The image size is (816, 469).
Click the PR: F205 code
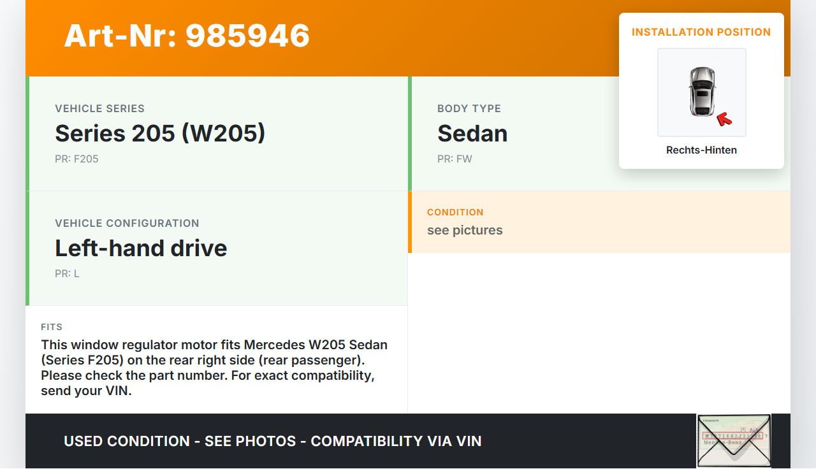point(76,159)
